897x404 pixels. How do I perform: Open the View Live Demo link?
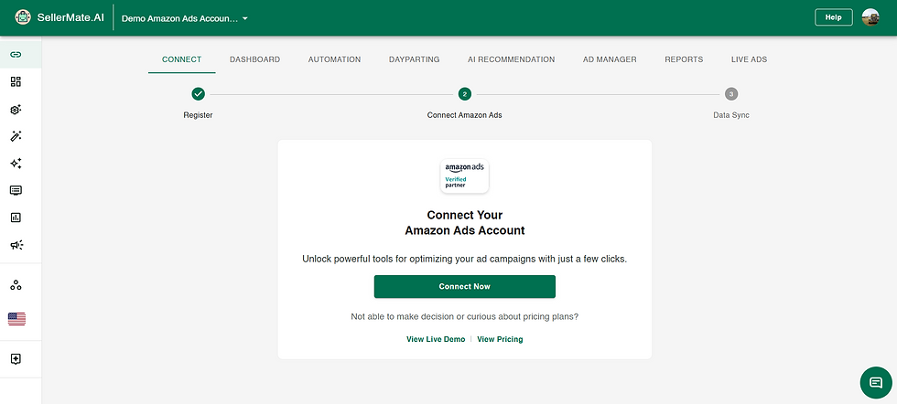(x=436, y=339)
